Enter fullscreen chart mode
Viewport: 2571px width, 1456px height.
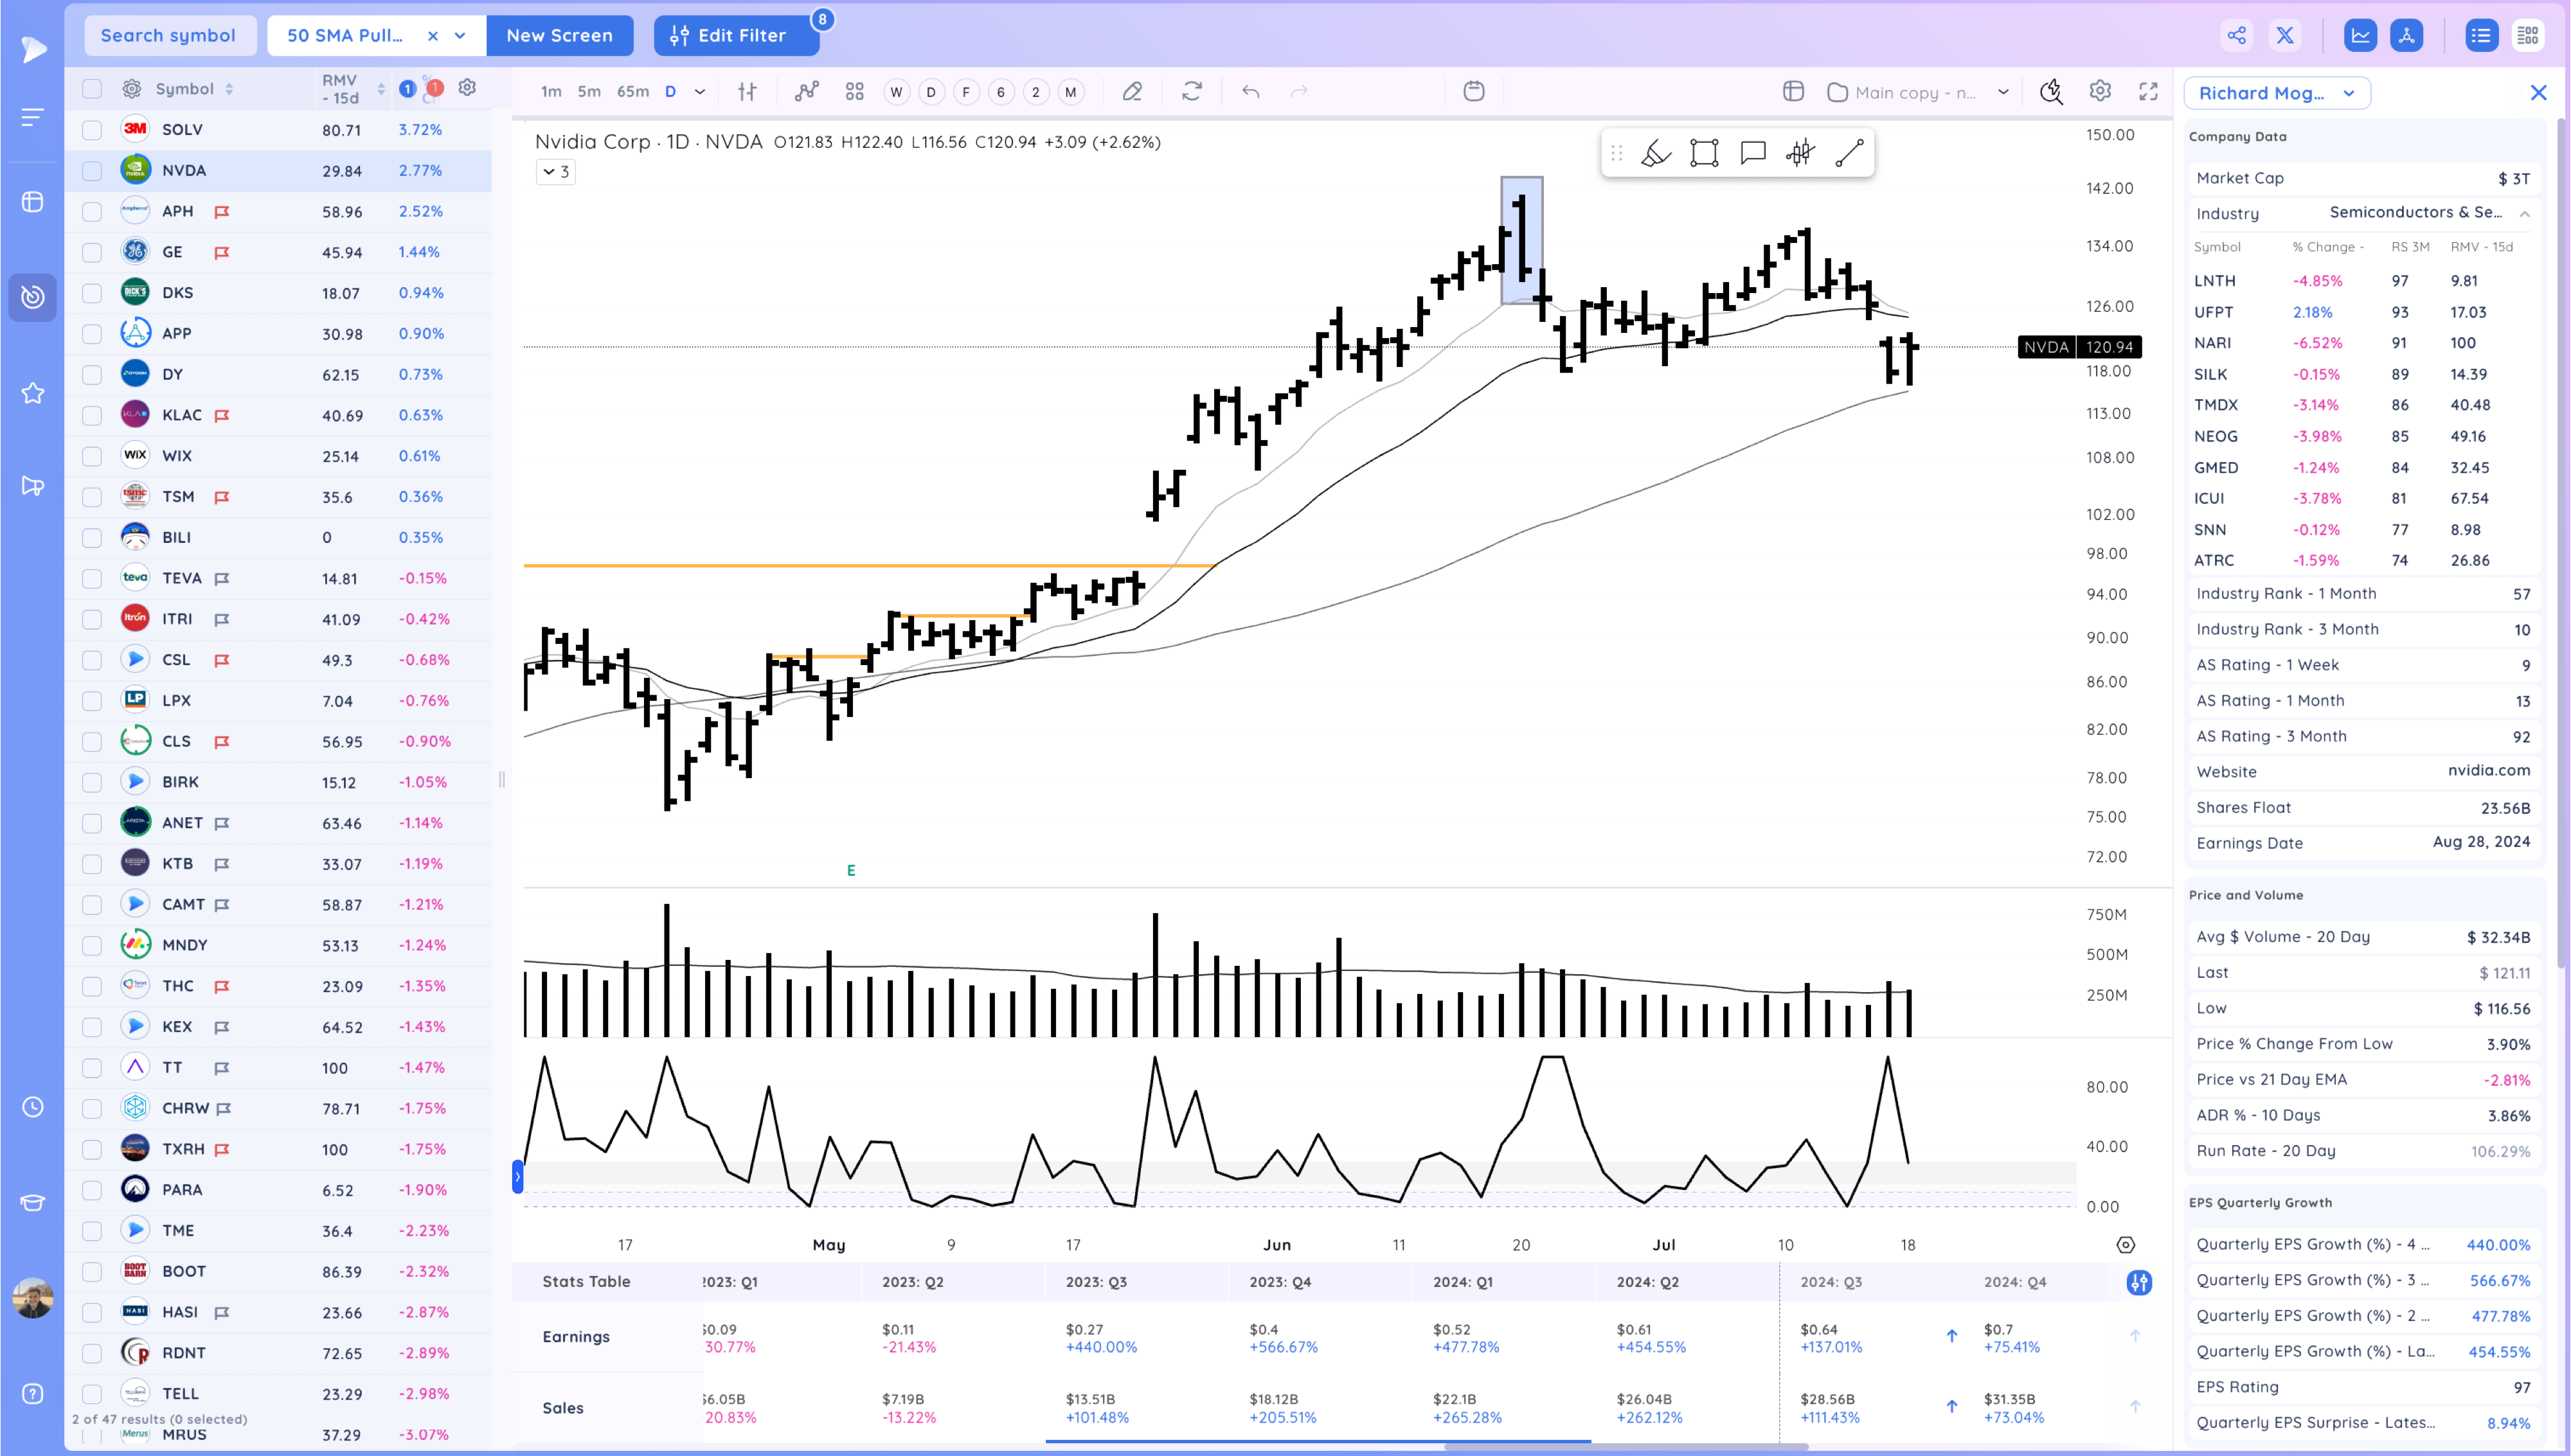2148,92
